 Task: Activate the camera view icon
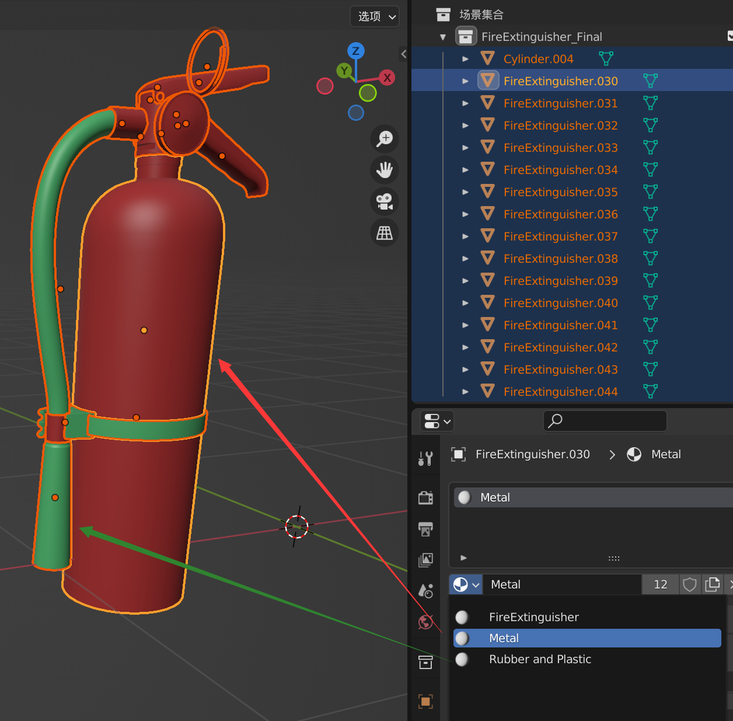pyautogui.click(x=384, y=201)
